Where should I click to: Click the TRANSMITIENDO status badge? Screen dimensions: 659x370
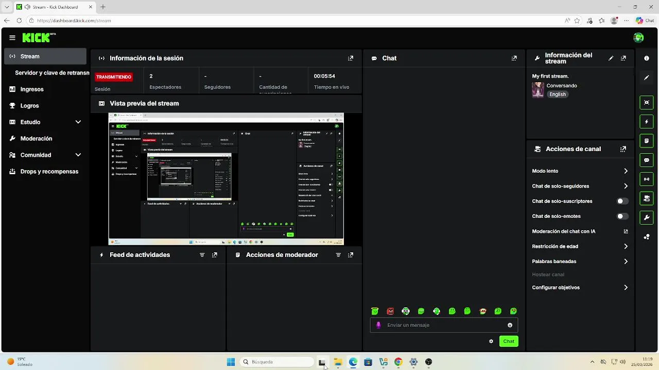114,77
